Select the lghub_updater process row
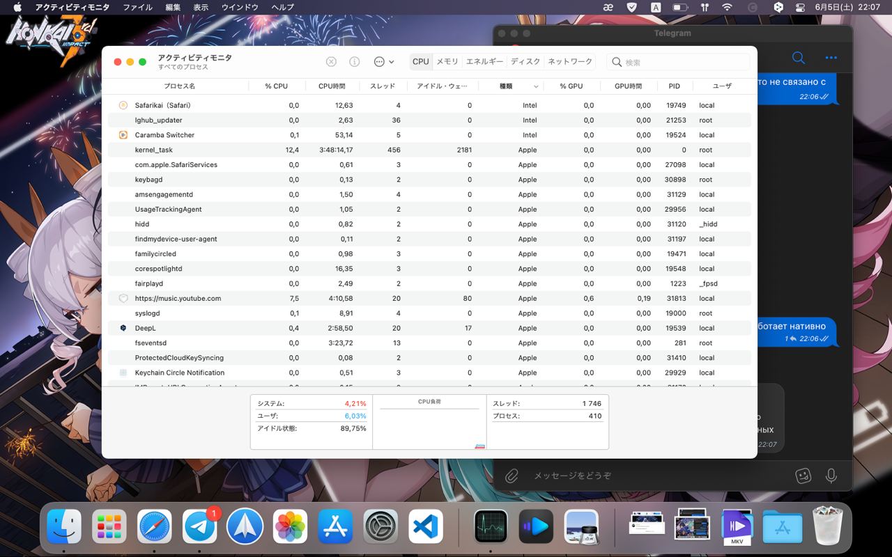The height and width of the screenshot is (557, 892). tap(429, 120)
